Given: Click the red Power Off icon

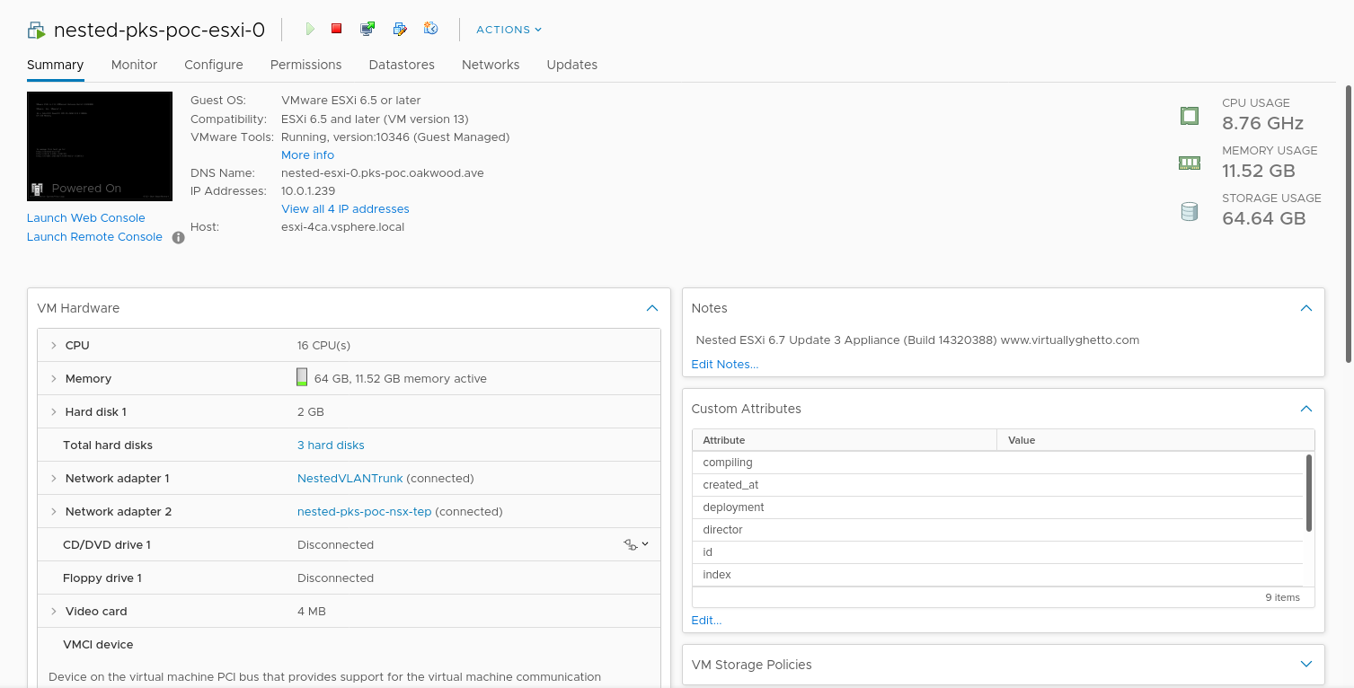Looking at the screenshot, I should (x=337, y=29).
